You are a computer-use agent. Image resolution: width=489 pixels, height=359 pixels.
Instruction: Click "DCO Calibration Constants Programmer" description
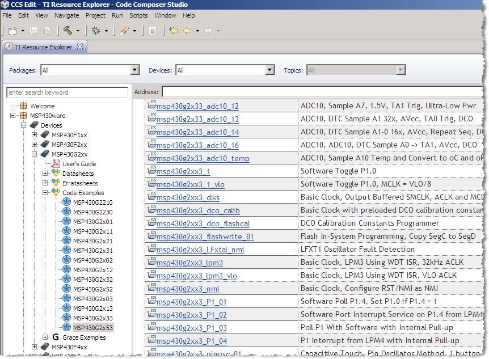click(x=369, y=223)
